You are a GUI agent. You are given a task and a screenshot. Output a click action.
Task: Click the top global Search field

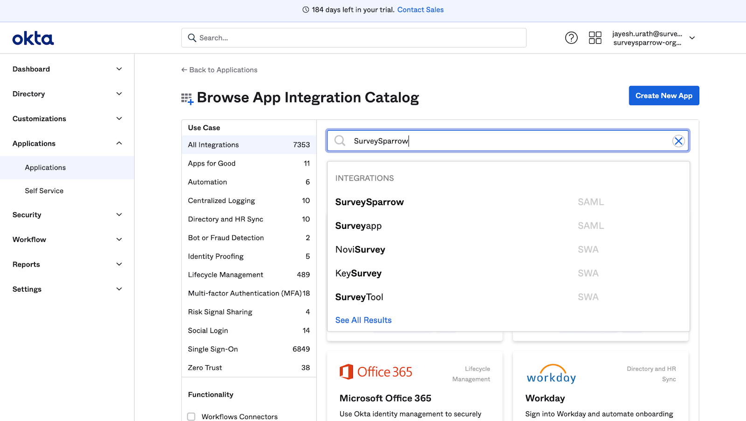pyautogui.click(x=353, y=38)
